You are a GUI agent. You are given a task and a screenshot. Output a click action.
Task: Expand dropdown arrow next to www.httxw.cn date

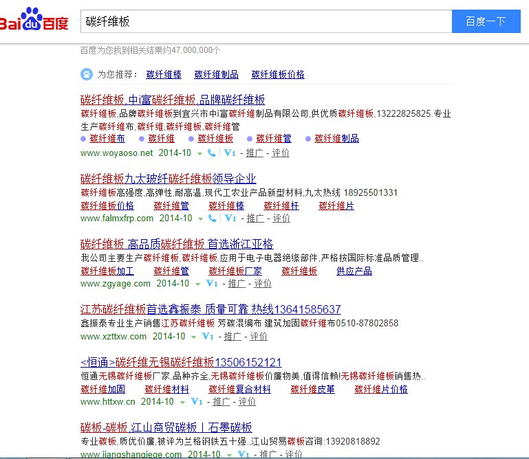click(182, 403)
